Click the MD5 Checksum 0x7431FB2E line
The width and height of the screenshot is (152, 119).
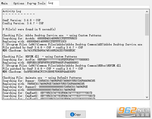point(39,50)
